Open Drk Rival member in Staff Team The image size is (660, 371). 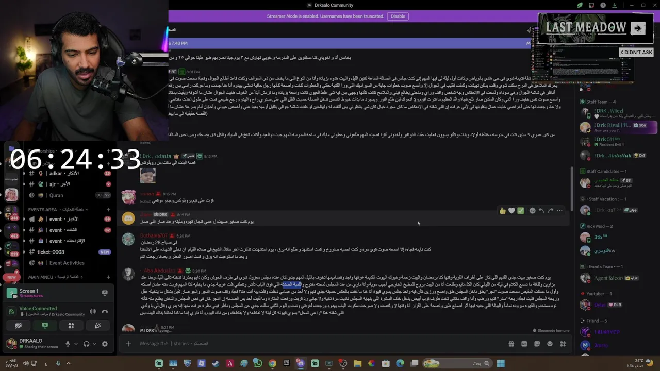click(x=618, y=127)
